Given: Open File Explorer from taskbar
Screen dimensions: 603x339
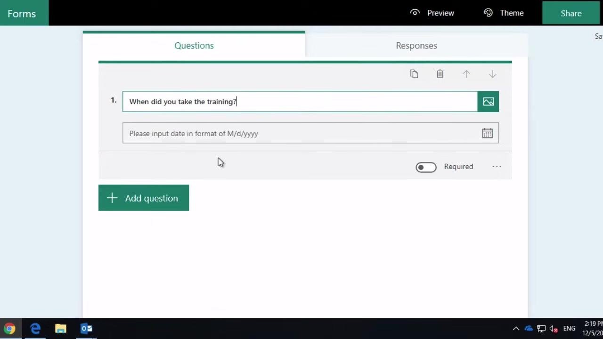Looking at the screenshot, I should coord(61,329).
